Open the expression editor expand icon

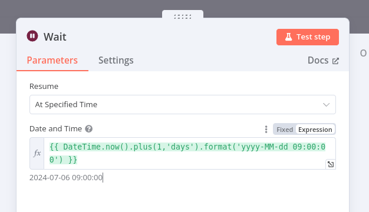click(331, 164)
